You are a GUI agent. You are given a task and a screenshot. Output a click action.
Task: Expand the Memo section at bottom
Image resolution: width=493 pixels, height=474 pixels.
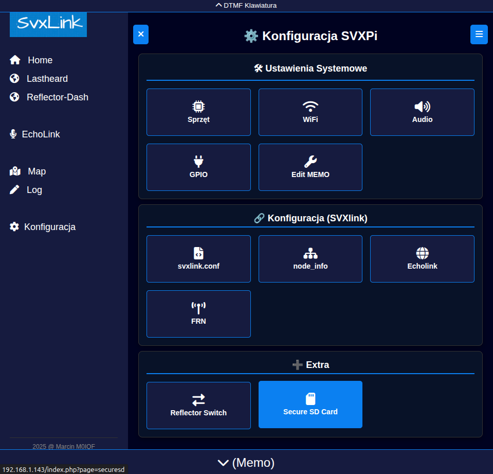pos(246,463)
